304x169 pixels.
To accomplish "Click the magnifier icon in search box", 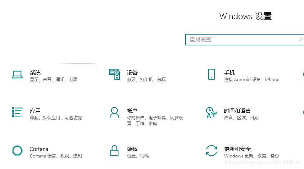I will pos(300,40).
